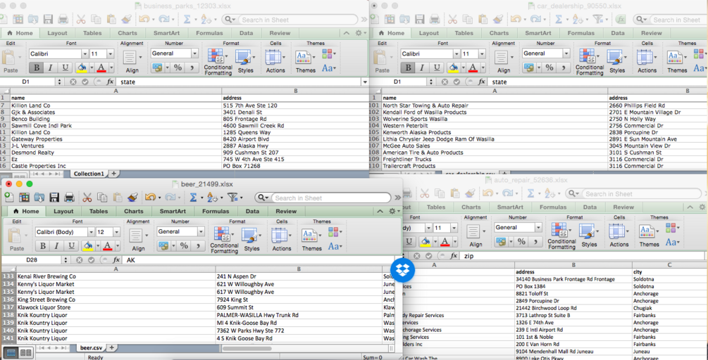Open Conditional Formatting in beer_21499 ribbon
The image size is (708, 360).
(224, 239)
